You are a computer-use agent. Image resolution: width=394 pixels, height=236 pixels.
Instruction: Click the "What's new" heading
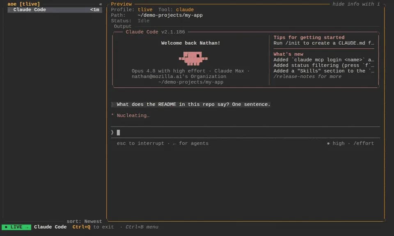(288, 54)
